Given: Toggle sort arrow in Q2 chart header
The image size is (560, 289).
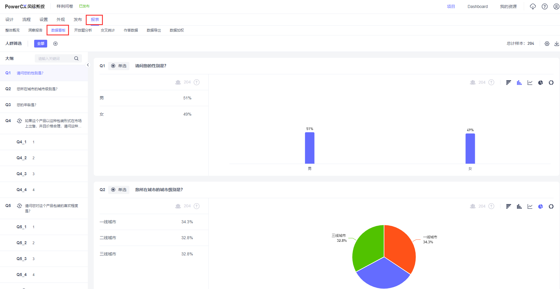Looking at the screenshot, I should [x=491, y=206].
